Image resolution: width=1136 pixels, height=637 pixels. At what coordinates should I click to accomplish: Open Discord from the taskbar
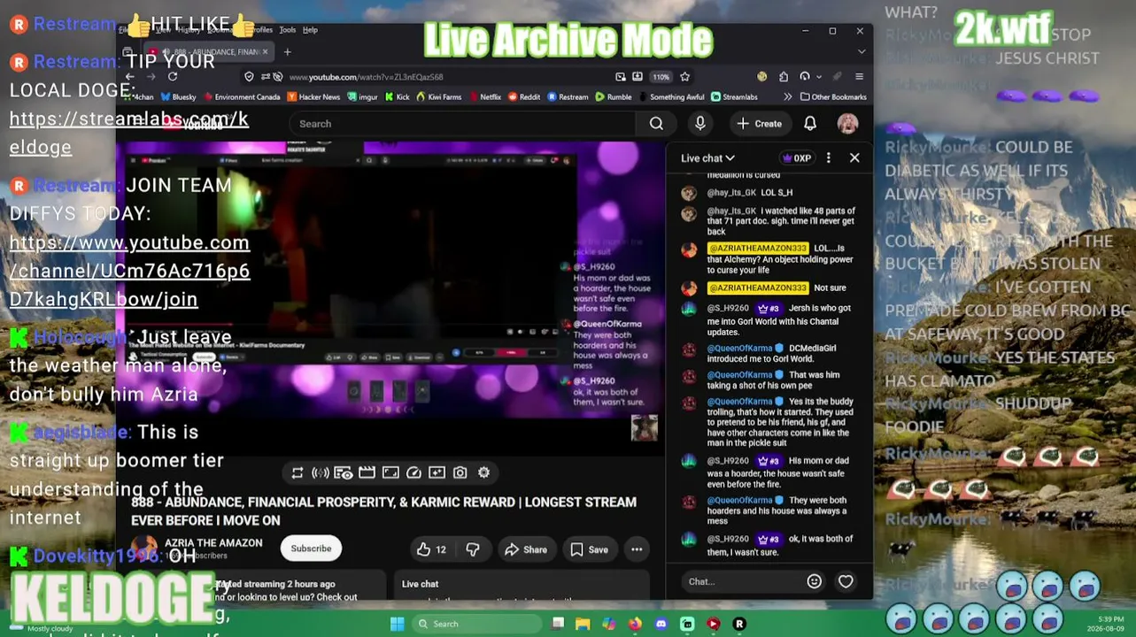coord(661,624)
